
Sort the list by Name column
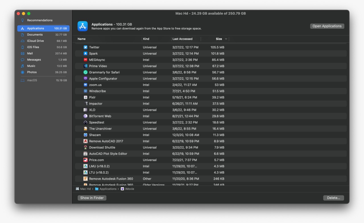tap(81, 39)
